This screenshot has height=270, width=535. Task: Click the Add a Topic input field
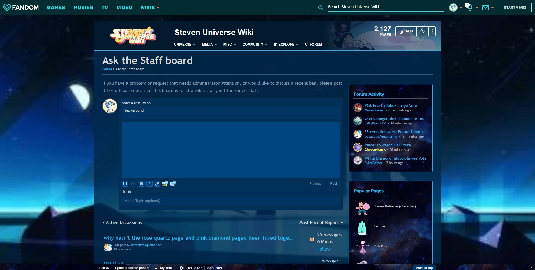[x=231, y=201]
